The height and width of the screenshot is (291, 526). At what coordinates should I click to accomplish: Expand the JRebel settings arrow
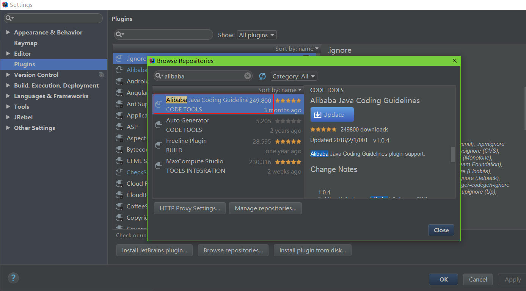pyautogui.click(x=8, y=117)
